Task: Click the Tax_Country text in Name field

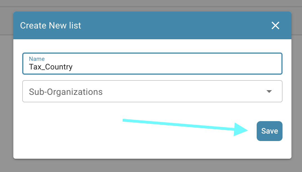Action: (x=51, y=67)
